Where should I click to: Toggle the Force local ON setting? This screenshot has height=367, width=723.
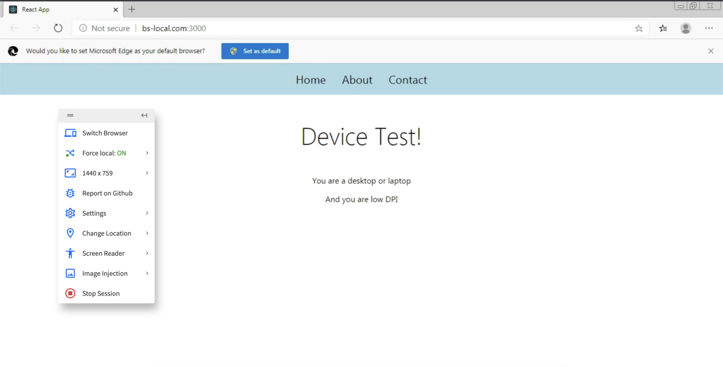(x=104, y=153)
